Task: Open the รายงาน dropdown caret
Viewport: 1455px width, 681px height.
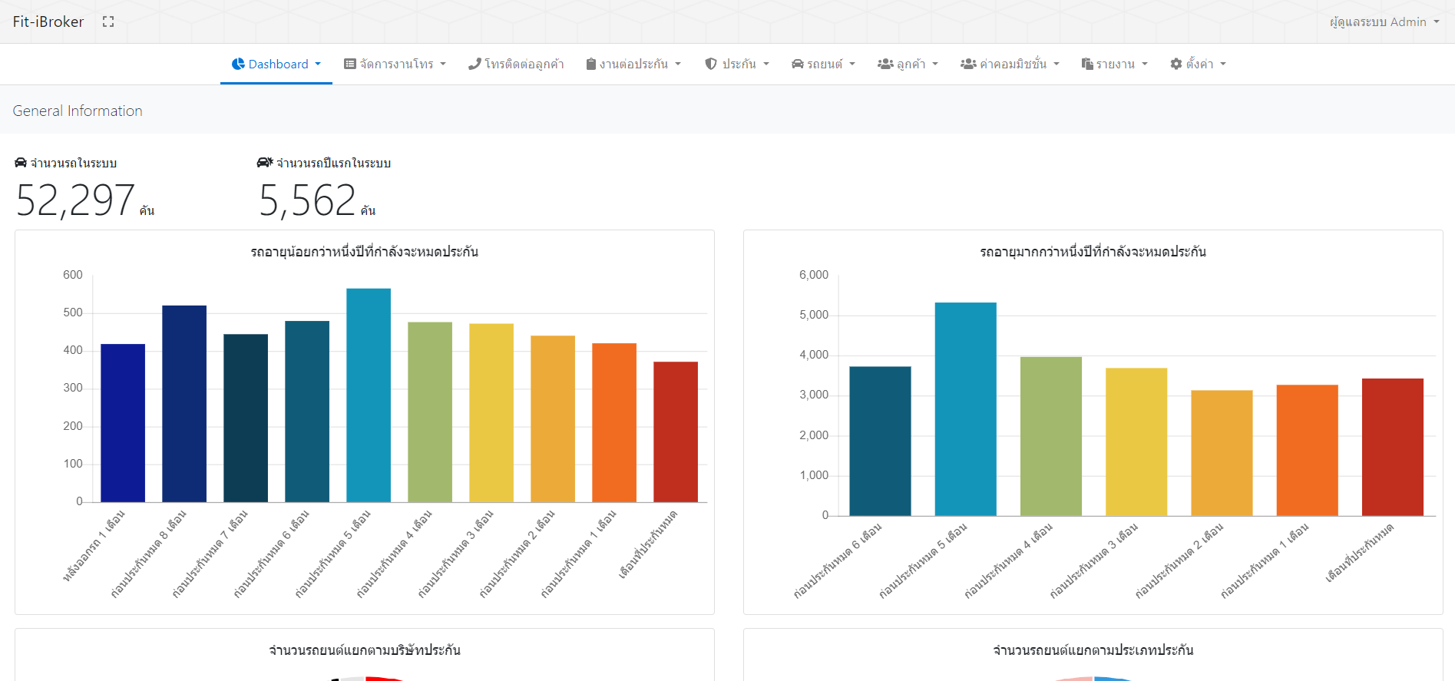Action: click(1145, 64)
